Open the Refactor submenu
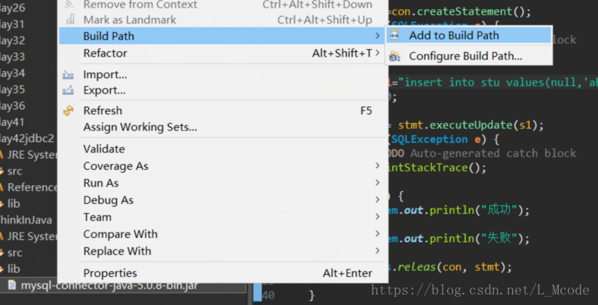 tap(222, 53)
